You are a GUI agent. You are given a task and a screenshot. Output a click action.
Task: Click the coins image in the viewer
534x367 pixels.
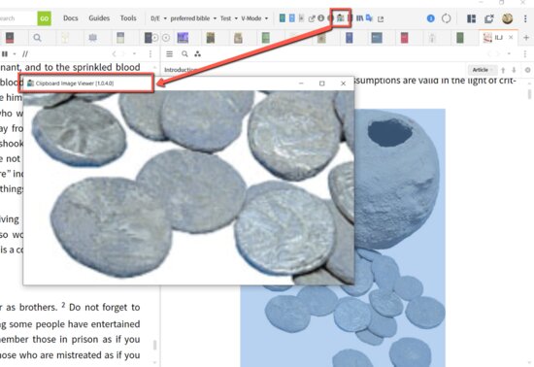click(188, 187)
